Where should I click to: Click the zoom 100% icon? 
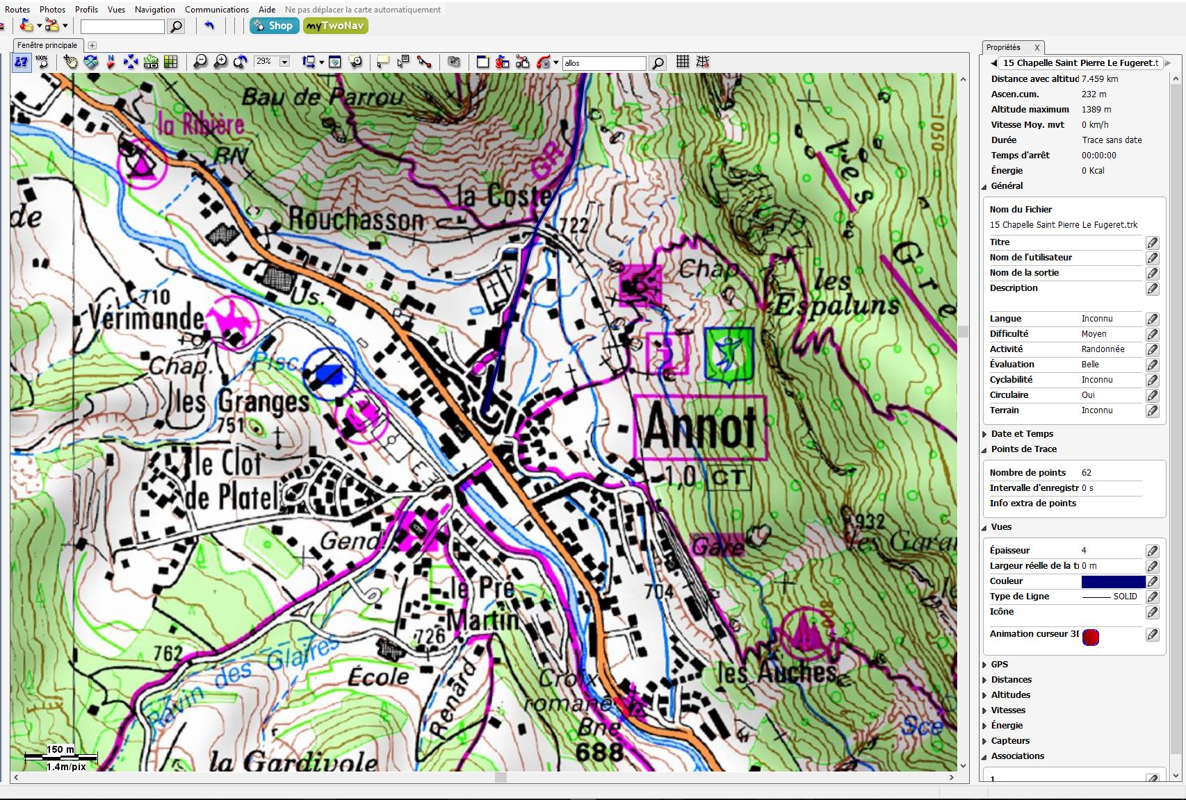(42, 62)
